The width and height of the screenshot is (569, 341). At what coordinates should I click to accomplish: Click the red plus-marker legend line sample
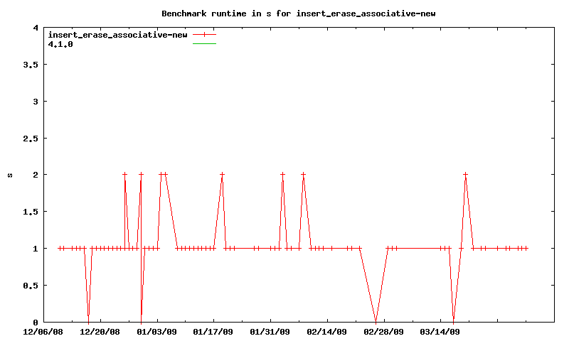tap(204, 34)
